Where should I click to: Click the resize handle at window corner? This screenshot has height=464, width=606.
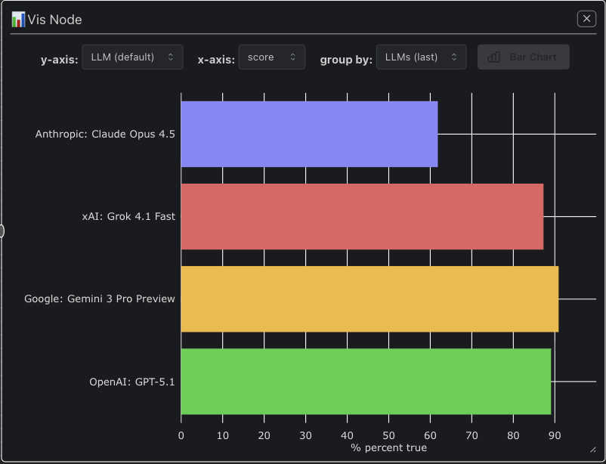(x=593, y=450)
